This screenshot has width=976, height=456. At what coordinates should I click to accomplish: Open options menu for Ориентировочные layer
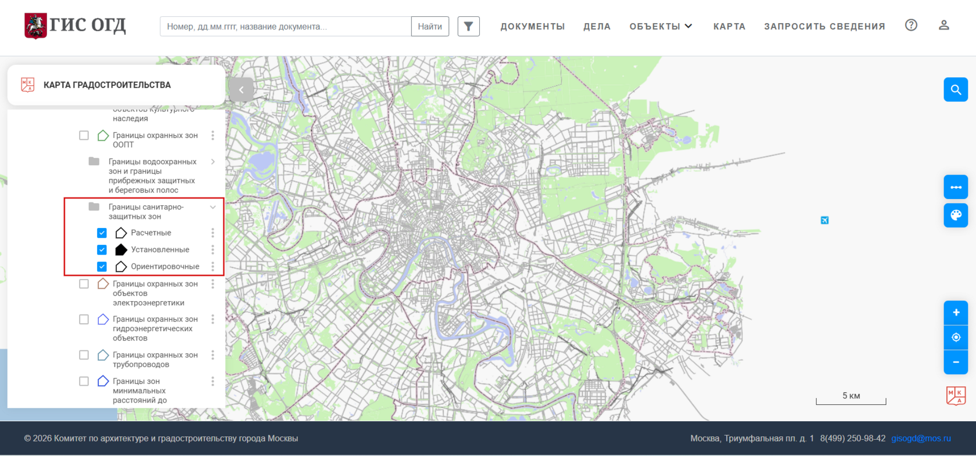pyautogui.click(x=213, y=266)
